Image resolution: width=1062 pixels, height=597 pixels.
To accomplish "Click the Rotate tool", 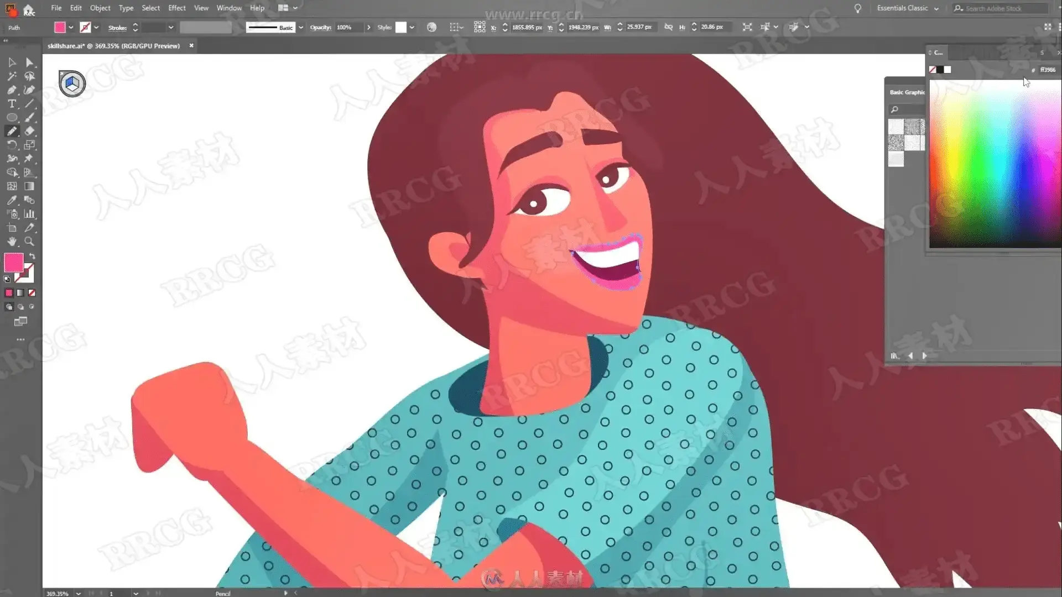I will click(x=12, y=145).
